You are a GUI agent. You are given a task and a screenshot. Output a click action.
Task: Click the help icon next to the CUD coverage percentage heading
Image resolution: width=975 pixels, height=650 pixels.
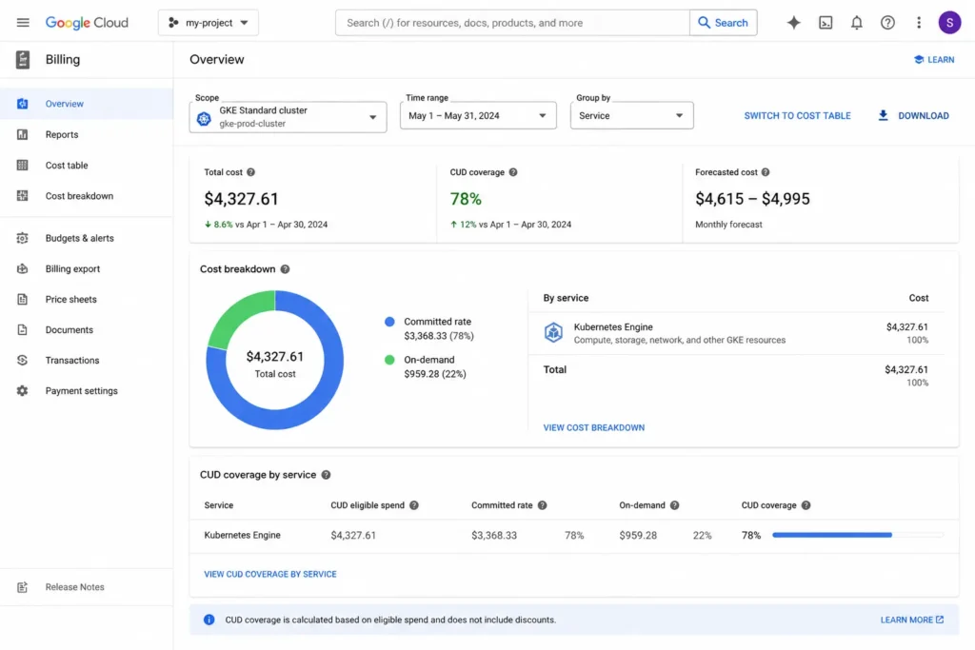513,172
